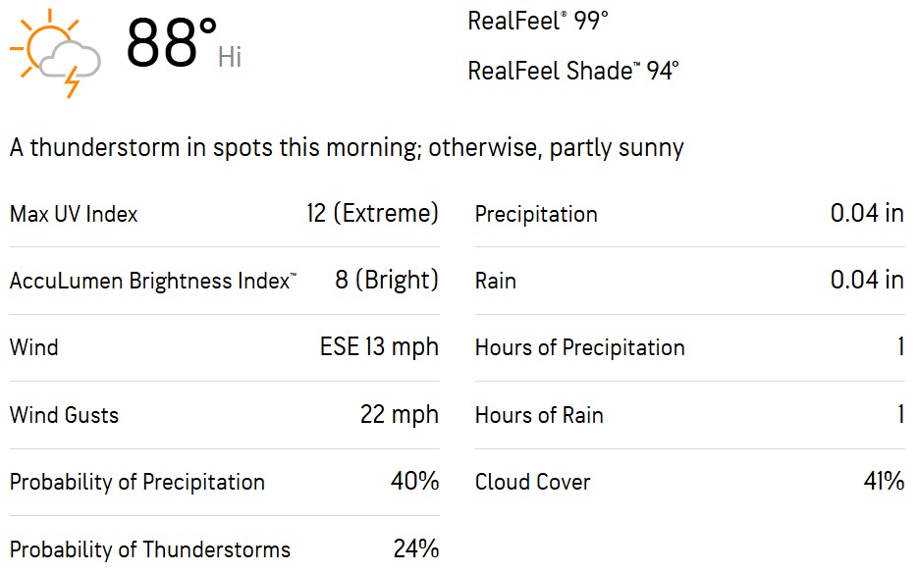Click the thunderstorm forecast description sentence
The width and height of the screenshot is (918, 573).
point(347,148)
